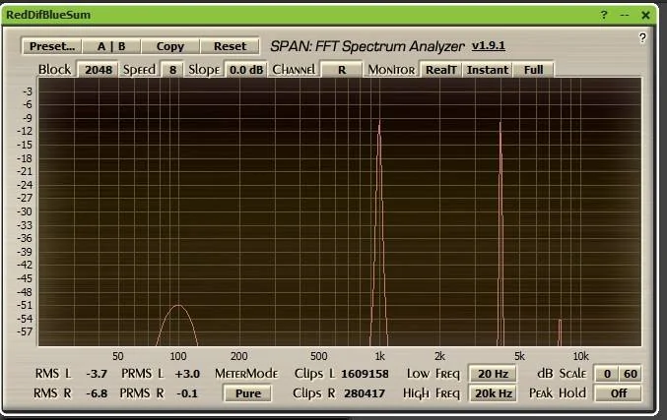Edit dB Scale upper value 60
The image size is (667, 420).
click(629, 374)
